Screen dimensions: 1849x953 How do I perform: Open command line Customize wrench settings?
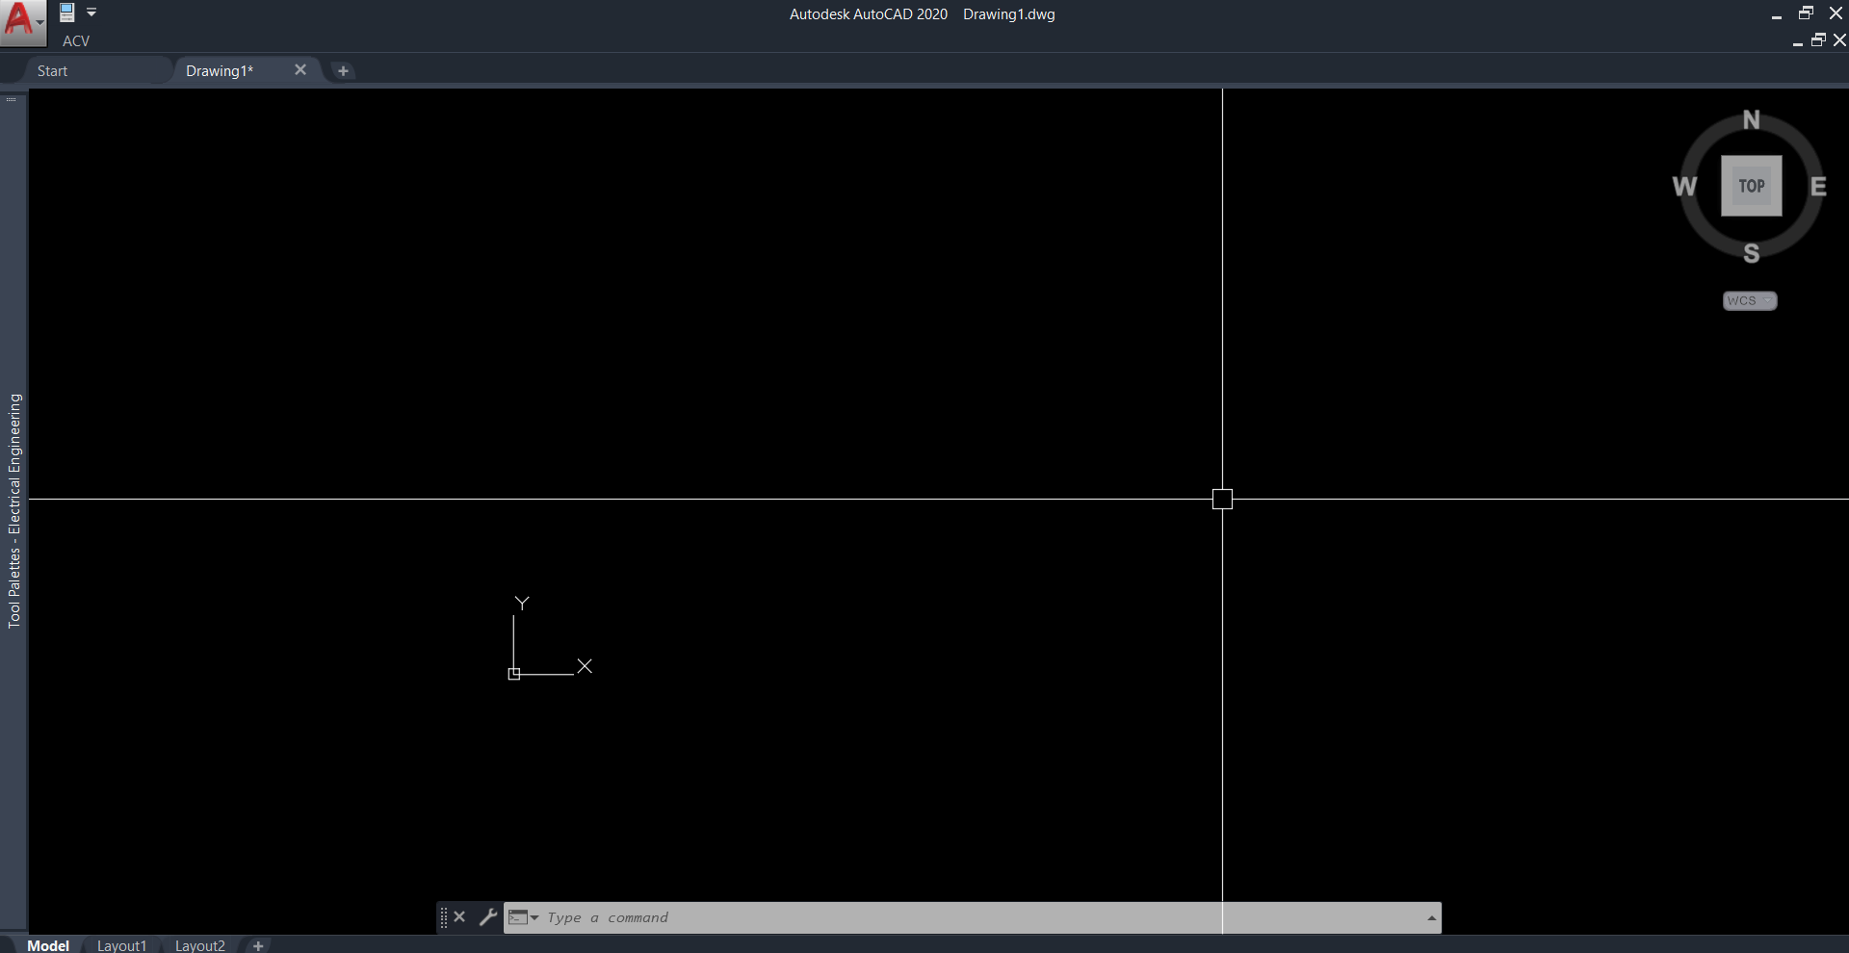pyautogui.click(x=488, y=917)
